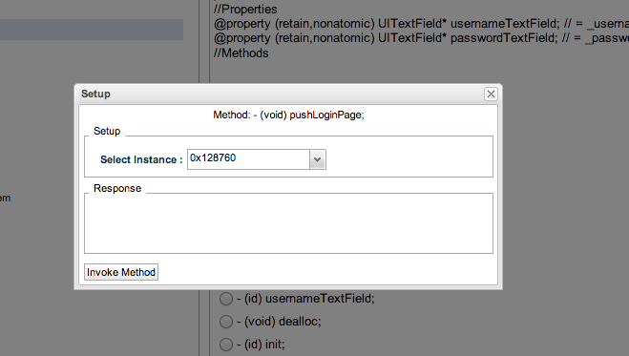This screenshot has width=629, height=356.
Task: Click the vertical divider between the panels
Action: coord(204,40)
